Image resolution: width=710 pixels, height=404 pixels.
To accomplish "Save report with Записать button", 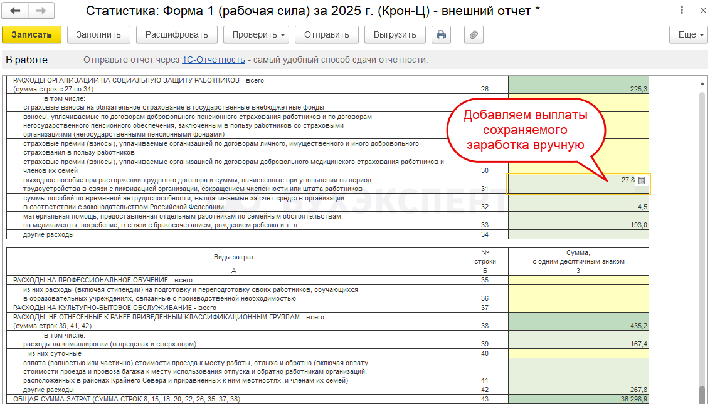I will coord(31,35).
